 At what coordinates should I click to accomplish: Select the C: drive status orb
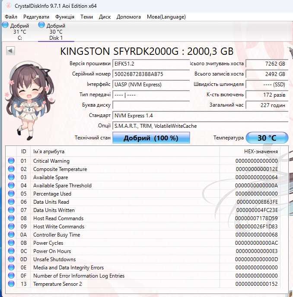pyautogui.click(x=5, y=25)
